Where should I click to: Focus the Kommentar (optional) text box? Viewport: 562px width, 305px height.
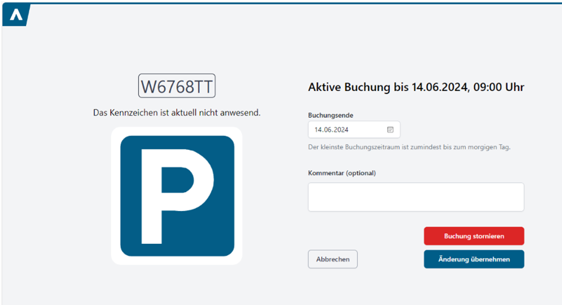click(416, 197)
